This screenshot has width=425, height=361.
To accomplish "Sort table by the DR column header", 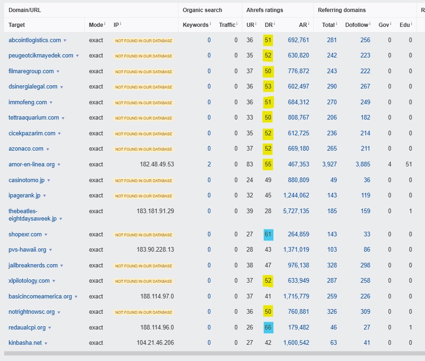I will pos(269,25).
